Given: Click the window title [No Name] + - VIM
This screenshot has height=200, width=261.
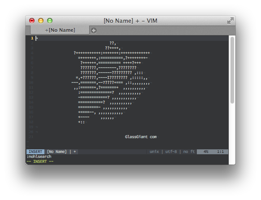Looking at the screenshot, I should pyautogui.click(x=130, y=21).
